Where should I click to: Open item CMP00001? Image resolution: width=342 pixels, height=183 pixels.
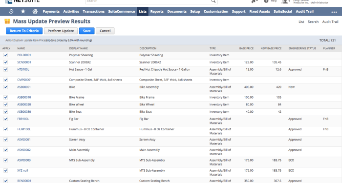[24, 80]
